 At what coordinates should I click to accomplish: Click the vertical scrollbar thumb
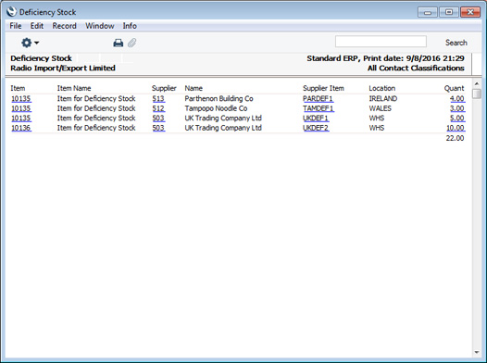tap(477, 94)
